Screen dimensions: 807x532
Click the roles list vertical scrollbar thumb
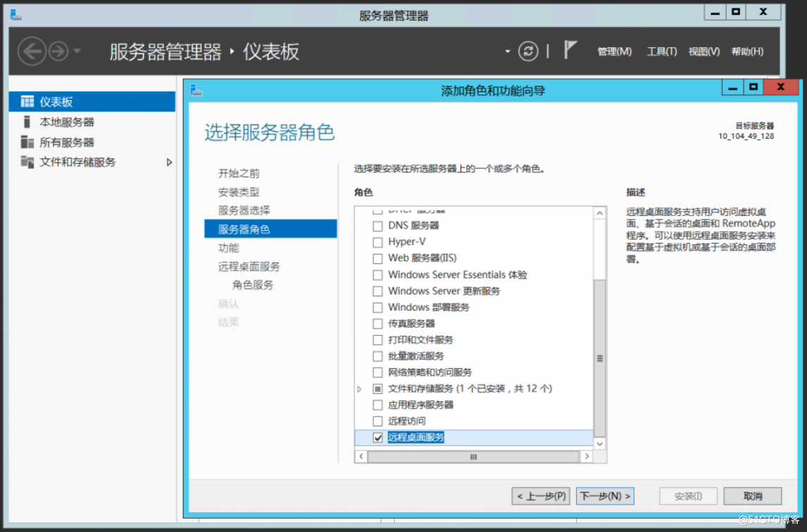click(599, 358)
